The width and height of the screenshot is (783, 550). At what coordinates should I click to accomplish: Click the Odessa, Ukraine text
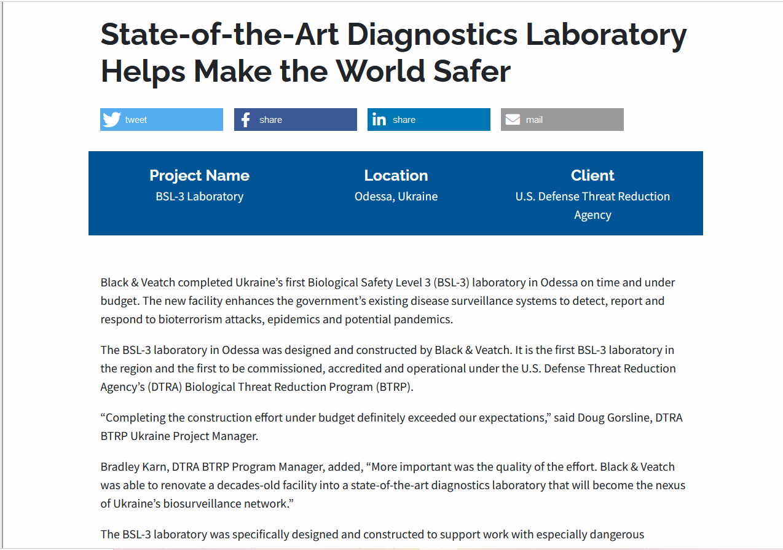tap(396, 197)
